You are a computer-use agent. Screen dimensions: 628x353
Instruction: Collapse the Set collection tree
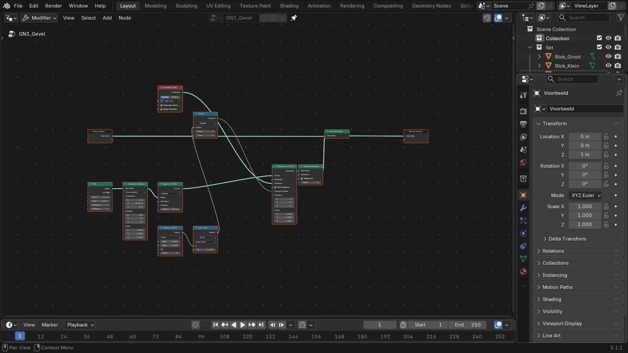pyautogui.click(x=530, y=47)
